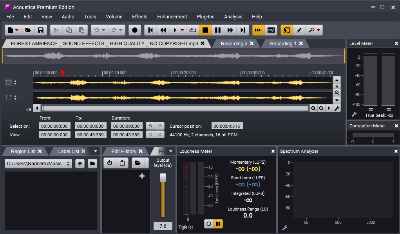Activate the selection cursor tool

(x=287, y=30)
